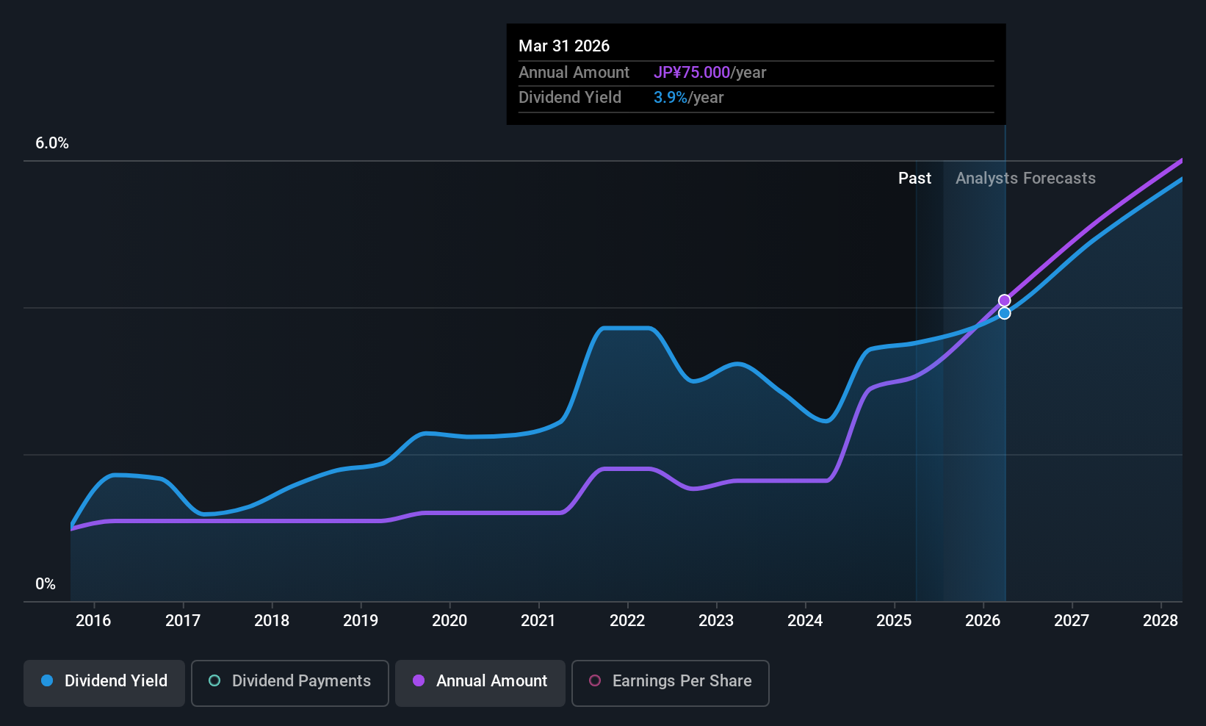Click the 6.0% y-axis label
This screenshot has width=1206, height=726.
click(x=52, y=143)
